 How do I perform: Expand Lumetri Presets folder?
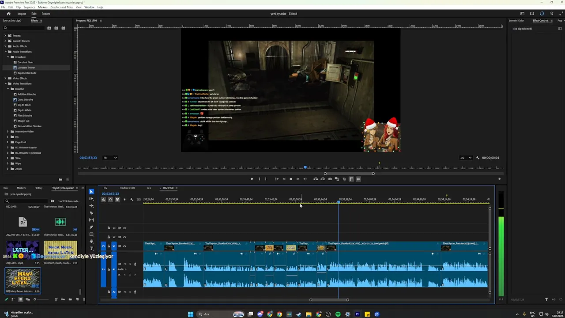pyautogui.click(x=5, y=41)
